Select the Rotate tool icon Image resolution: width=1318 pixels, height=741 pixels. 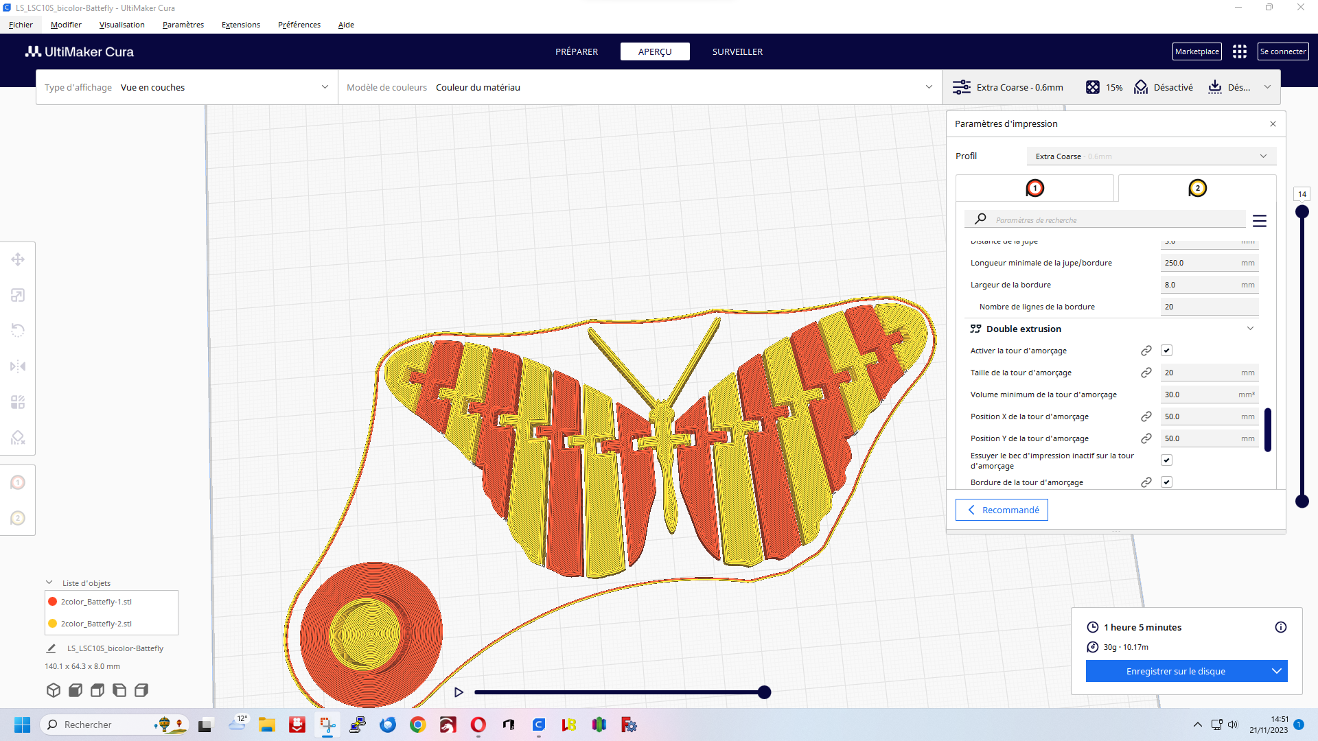[18, 331]
